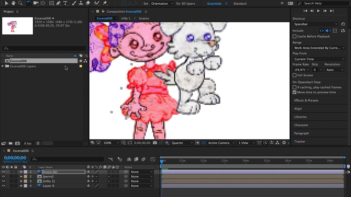Click reset exposure icon in viewer
The width and height of the screenshot is (351, 197).
pyautogui.click(x=284, y=143)
